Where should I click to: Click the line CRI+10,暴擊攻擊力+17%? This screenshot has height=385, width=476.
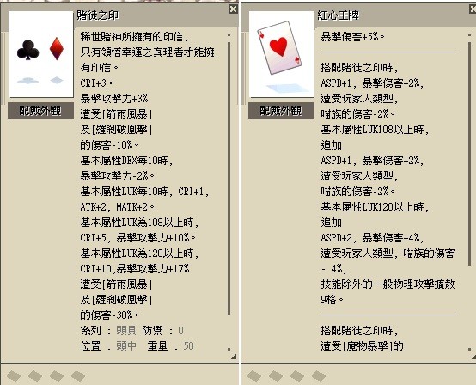pyautogui.click(x=135, y=269)
